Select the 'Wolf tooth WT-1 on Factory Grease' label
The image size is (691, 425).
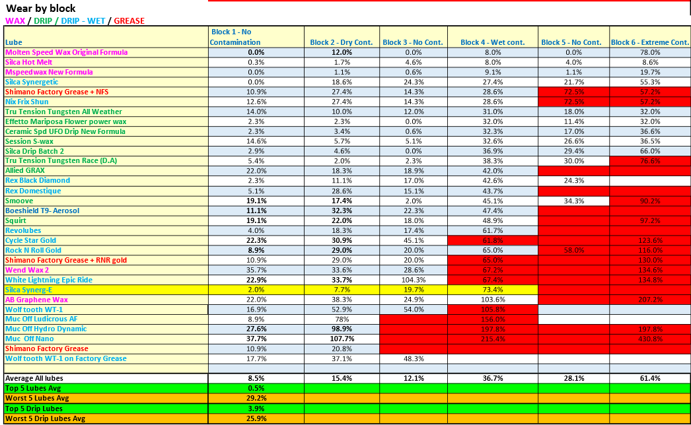pos(66,359)
